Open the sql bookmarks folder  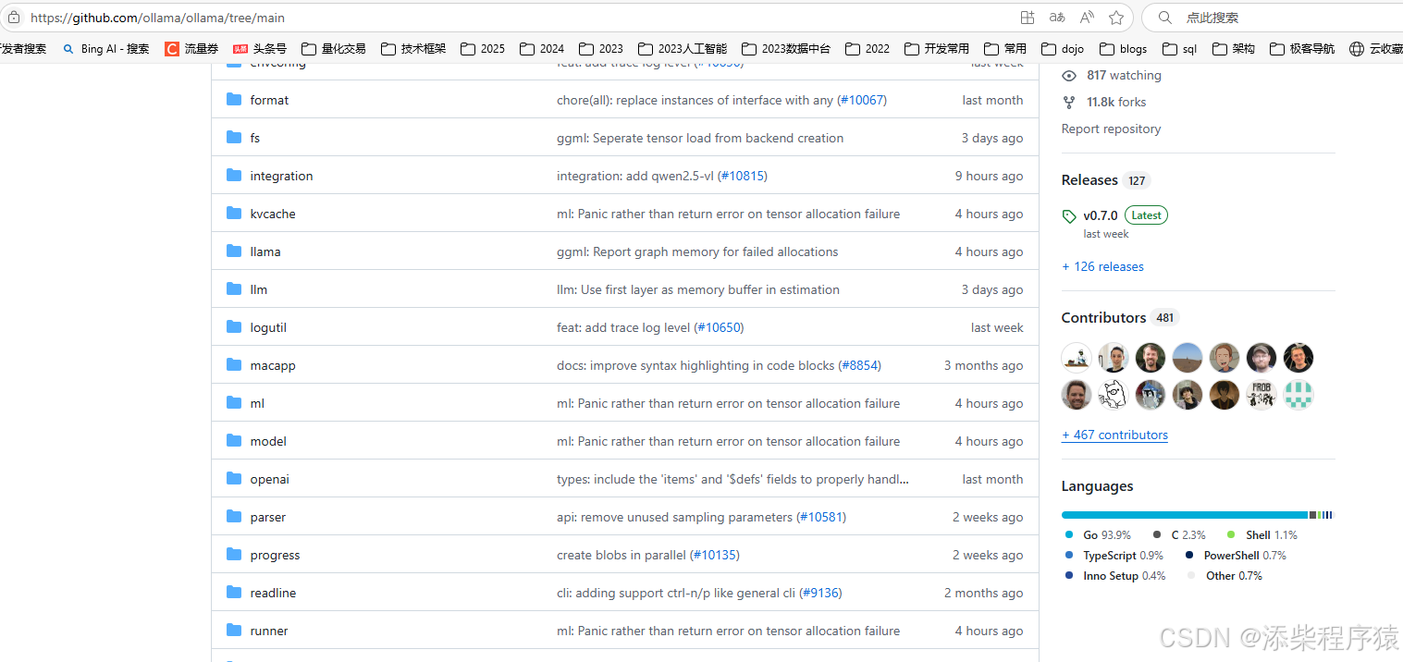tap(1180, 49)
